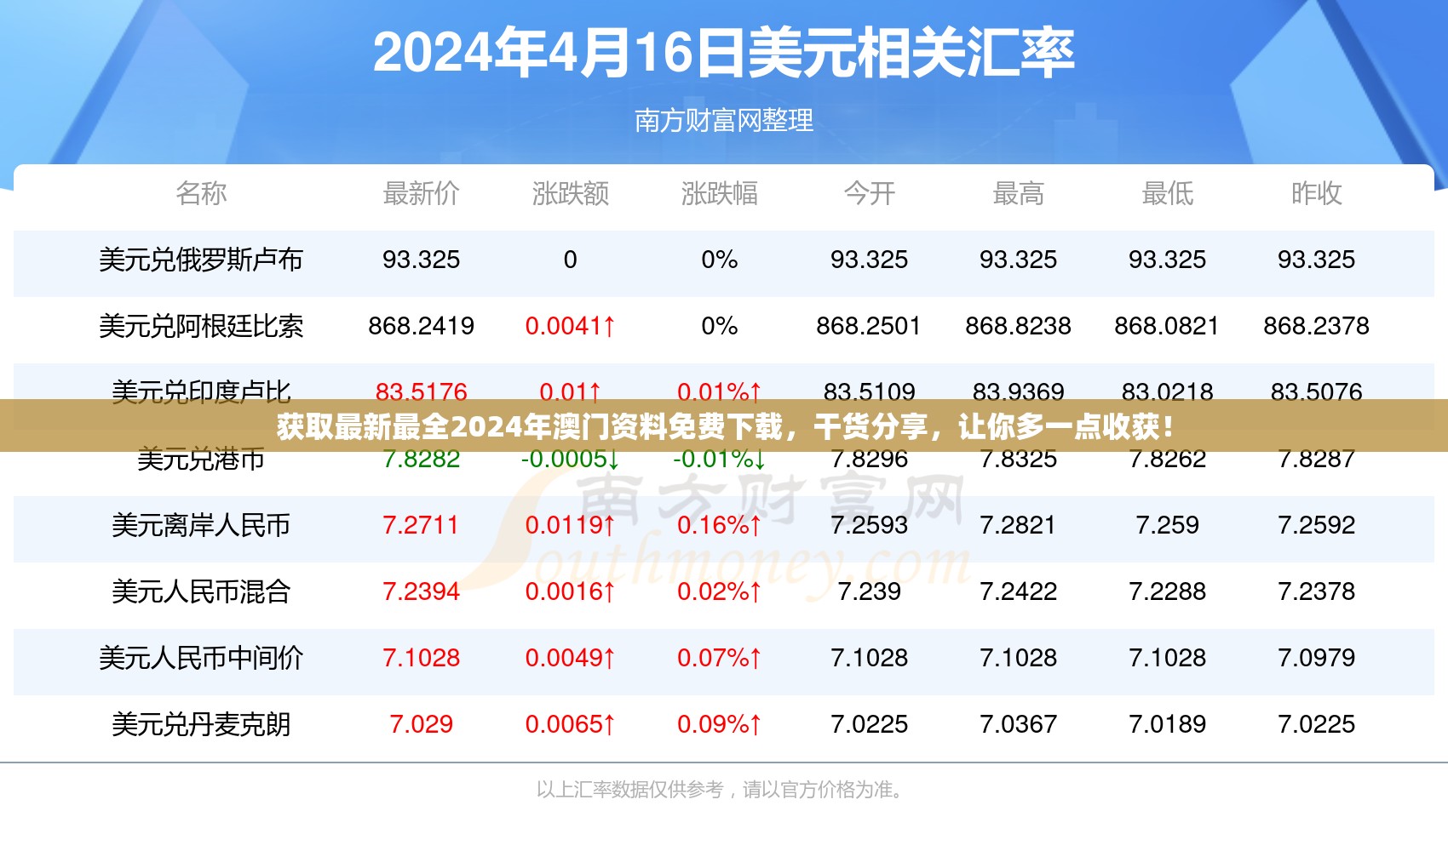Click the low value 868.0821
This screenshot has height=851, width=1448.
pos(1167,326)
